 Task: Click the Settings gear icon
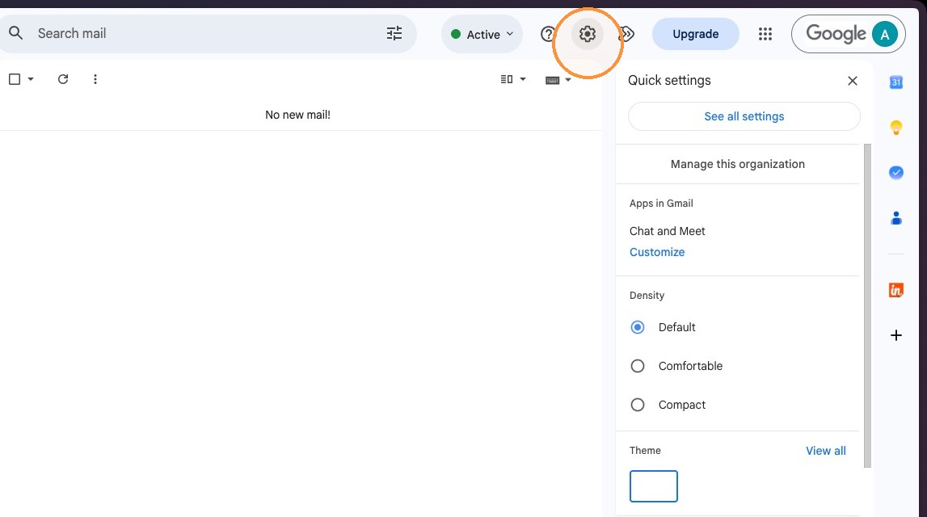click(587, 34)
